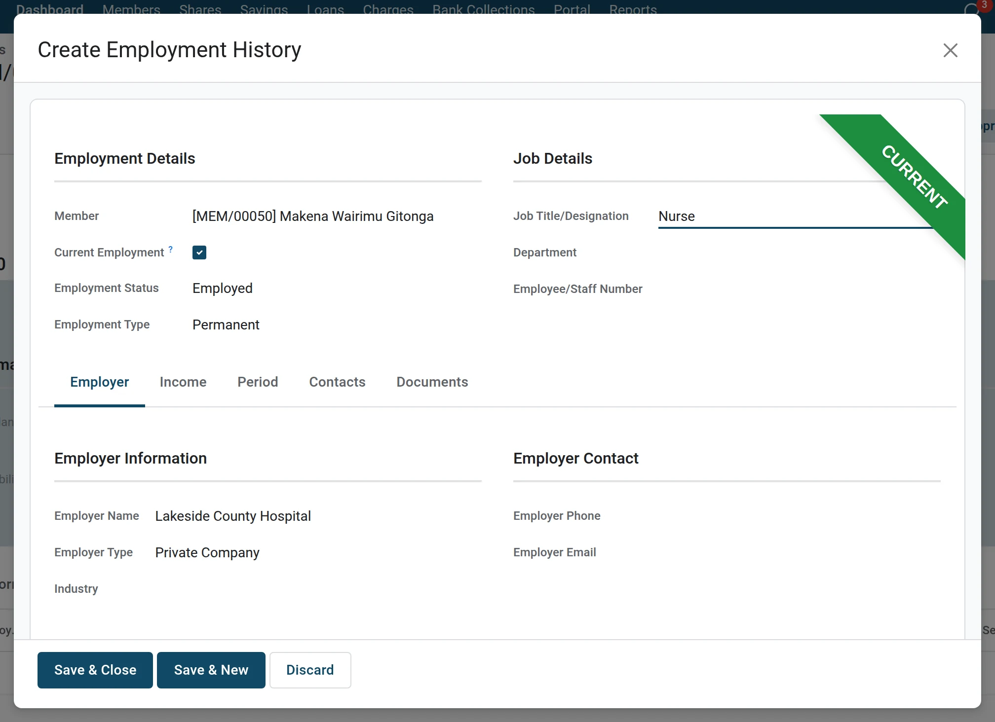Uncheck the Current Employment checkbox

tap(199, 253)
